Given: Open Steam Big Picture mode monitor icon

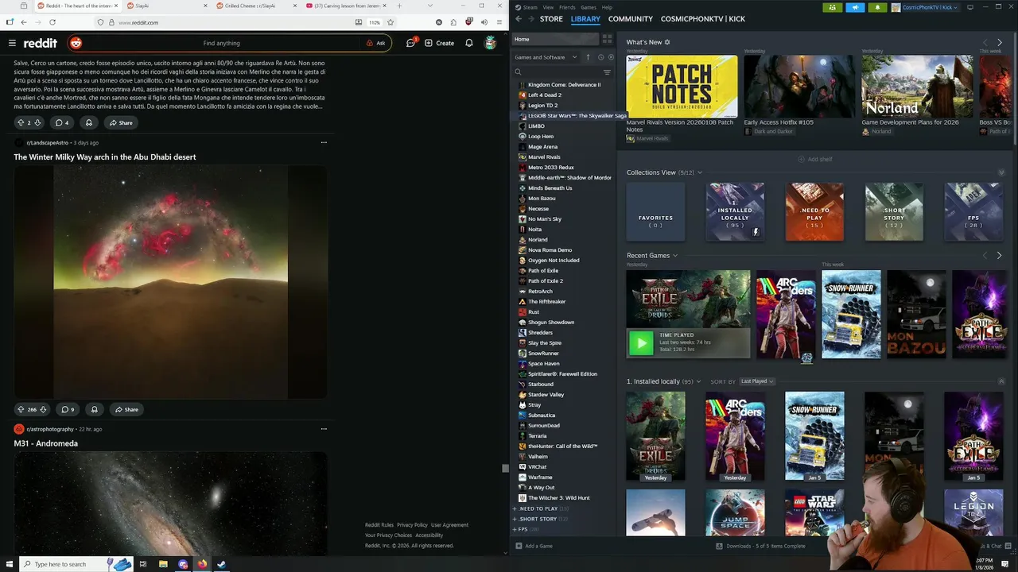Looking at the screenshot, I should click(x=969, y=7).
